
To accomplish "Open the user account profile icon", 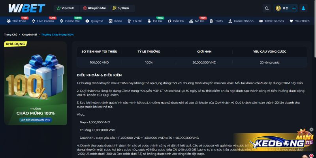I will click(x=303, y=8).
